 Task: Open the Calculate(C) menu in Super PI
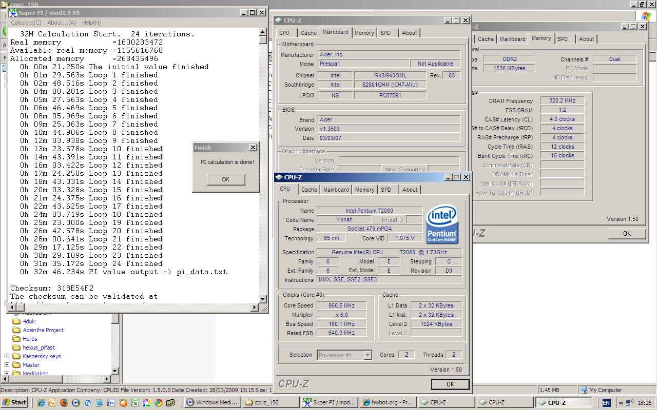[x=26, y=23]
